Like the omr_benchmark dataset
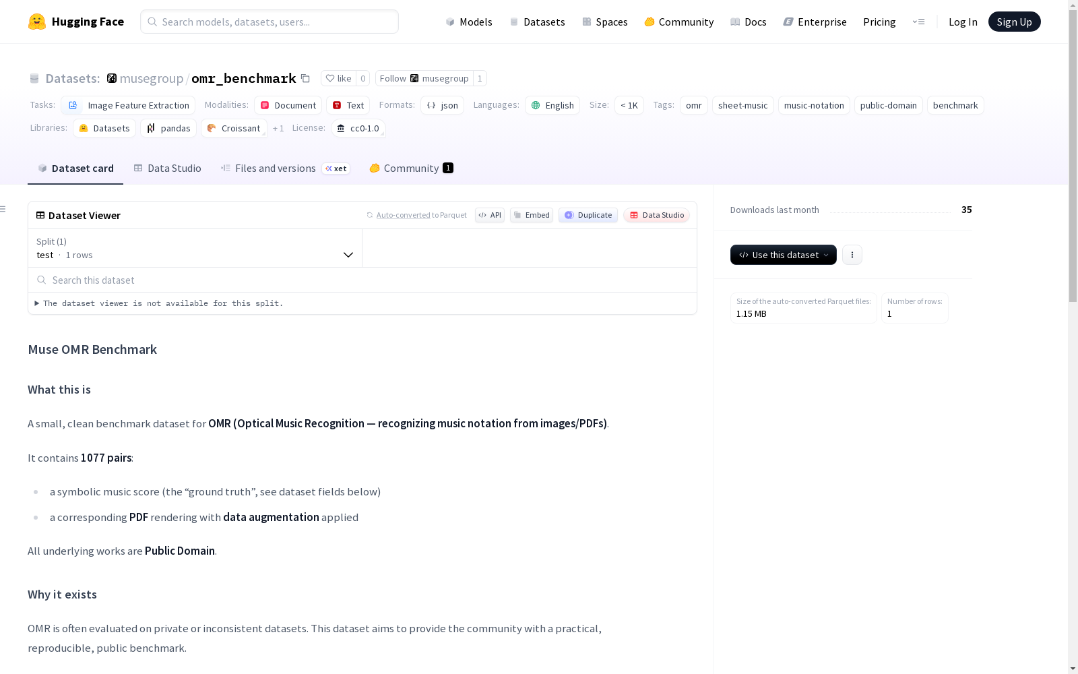This screenshot has height=674, width=1078. (x=339, y=78)
